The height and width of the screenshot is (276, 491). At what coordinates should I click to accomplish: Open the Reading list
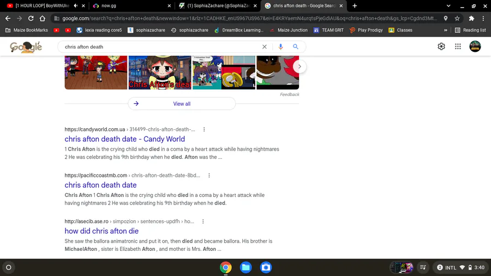(x=470, y=30)
